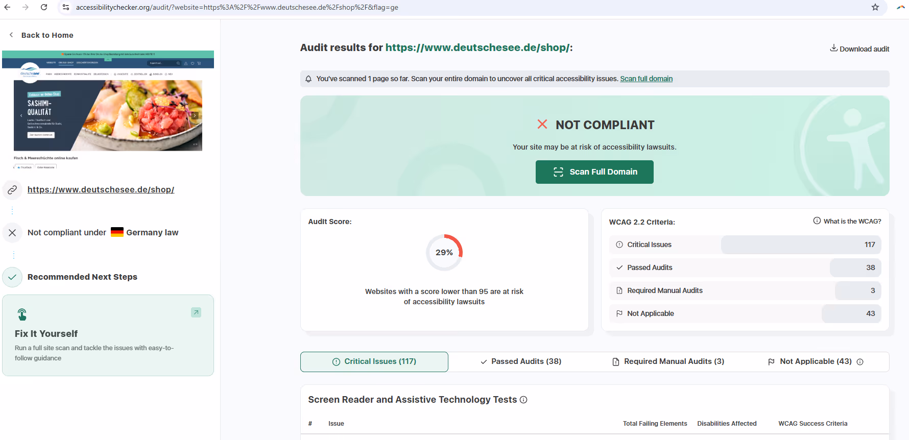The image size is (909, 440).
Task: Click the browser back arrow
Action: [8, 7]
